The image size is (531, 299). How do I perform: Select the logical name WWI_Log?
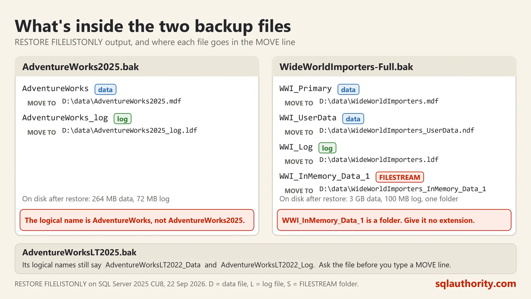[296, 147]
